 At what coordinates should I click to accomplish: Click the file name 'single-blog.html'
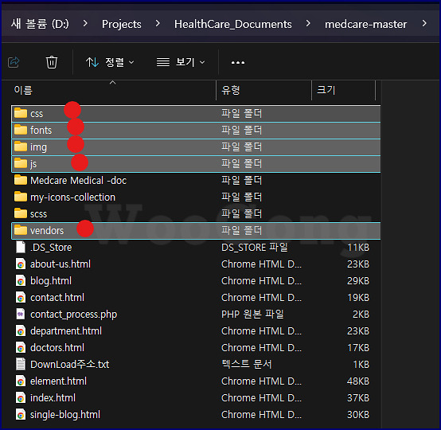point(65,415)
